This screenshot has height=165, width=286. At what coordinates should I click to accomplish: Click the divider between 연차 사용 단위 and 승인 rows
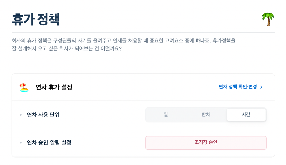[143, 129]
